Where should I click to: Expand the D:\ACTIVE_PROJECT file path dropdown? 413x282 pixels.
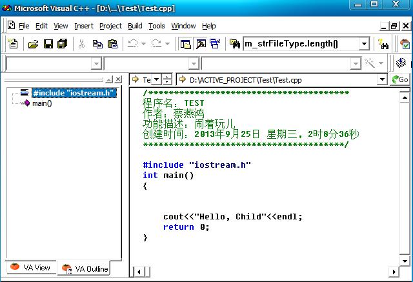tap(382, 79)
